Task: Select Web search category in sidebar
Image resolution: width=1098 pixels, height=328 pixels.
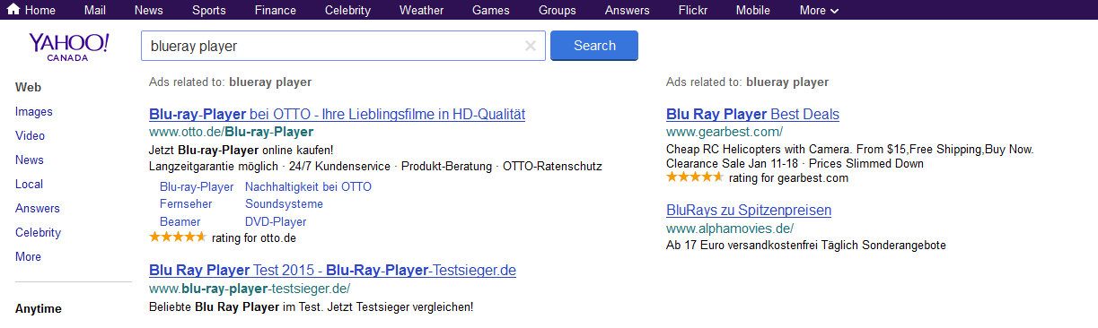Action: [29, 87]
